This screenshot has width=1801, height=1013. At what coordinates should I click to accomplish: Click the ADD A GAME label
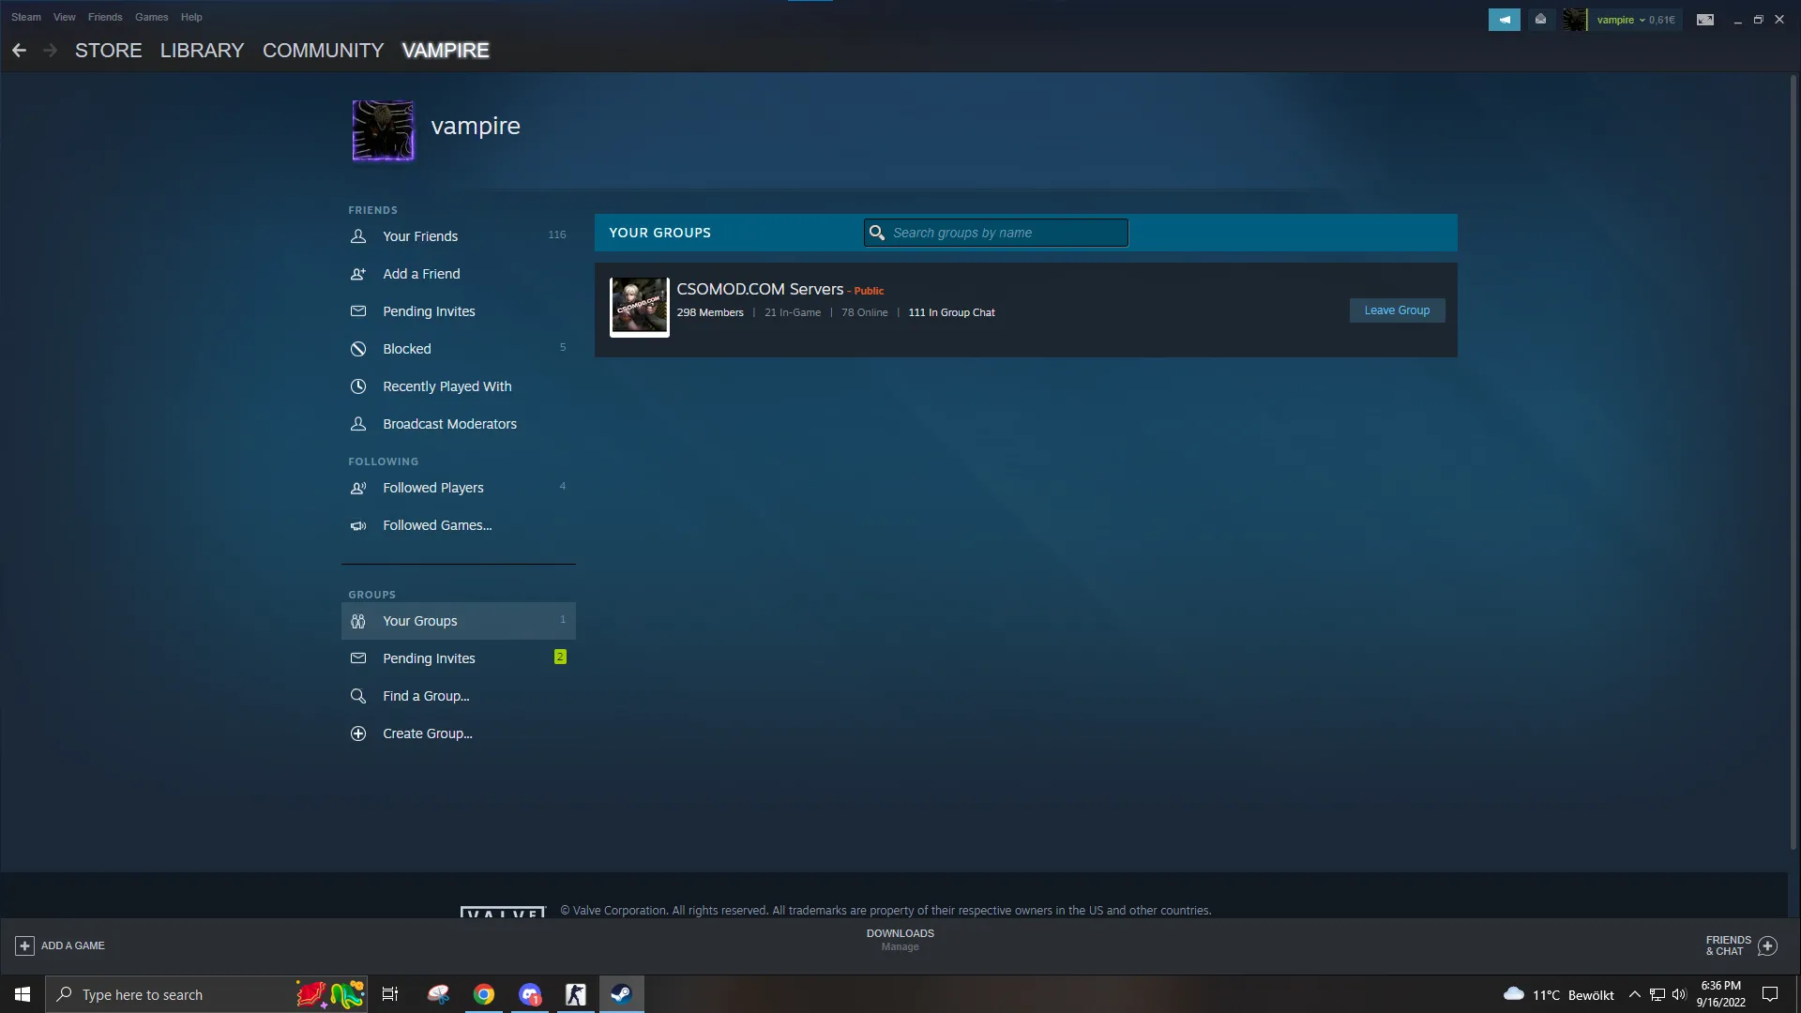pos(73,945)
